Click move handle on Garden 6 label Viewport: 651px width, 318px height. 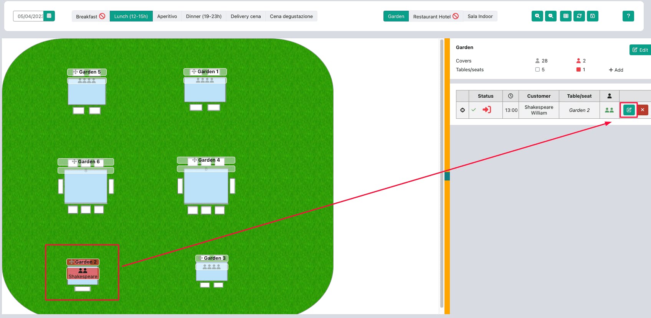74,162
